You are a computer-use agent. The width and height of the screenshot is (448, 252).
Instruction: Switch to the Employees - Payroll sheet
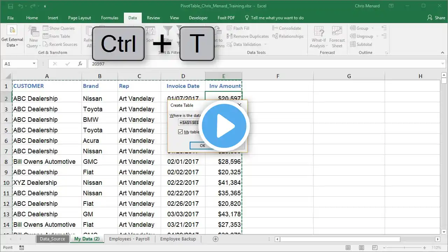129,239
